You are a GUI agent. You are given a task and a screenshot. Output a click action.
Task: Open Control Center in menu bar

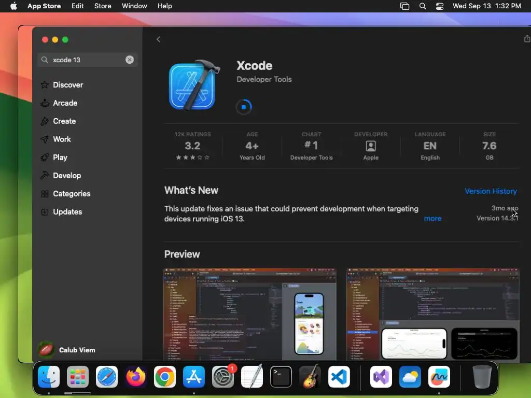440,6
